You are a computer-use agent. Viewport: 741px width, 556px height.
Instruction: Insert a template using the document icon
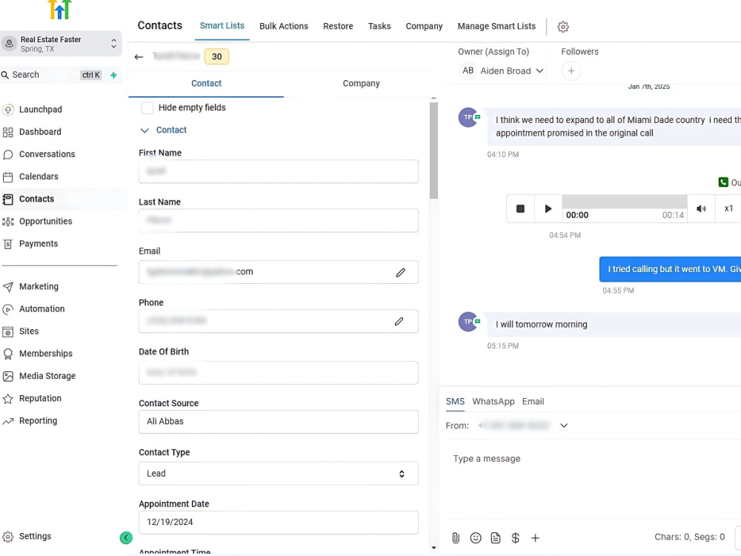[495, 537]
